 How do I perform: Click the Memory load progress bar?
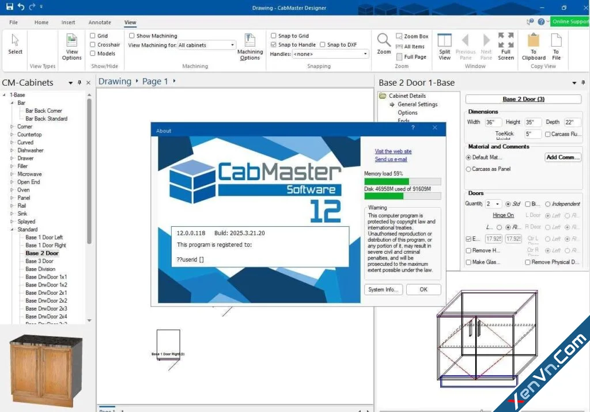tap(402, 181)
